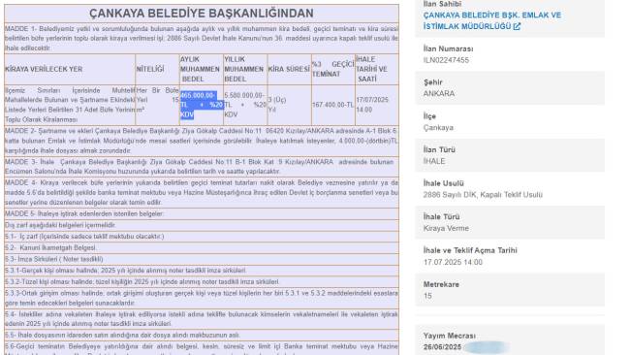Click the MADDE 4 paragraph about geçici teminat

pyautogui.click(x=202, y=193)
